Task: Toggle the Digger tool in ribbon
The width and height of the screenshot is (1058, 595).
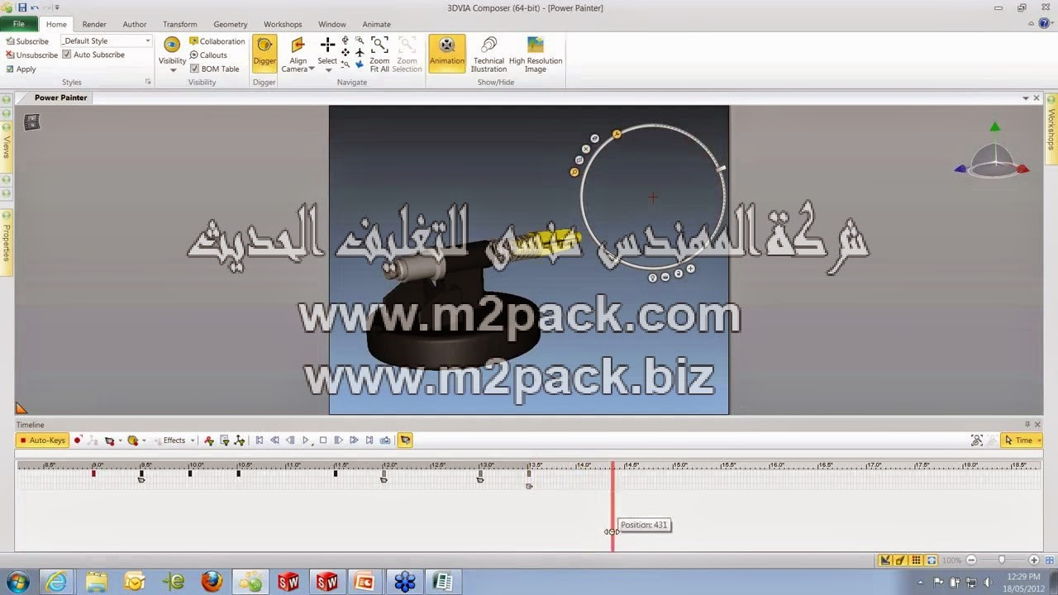Action: coord(264,54)
